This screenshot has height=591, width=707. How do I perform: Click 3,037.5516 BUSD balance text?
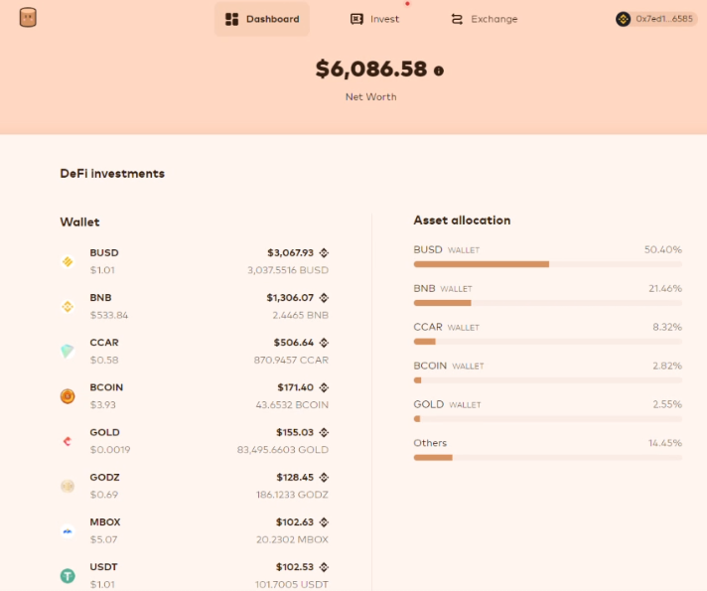288,270
